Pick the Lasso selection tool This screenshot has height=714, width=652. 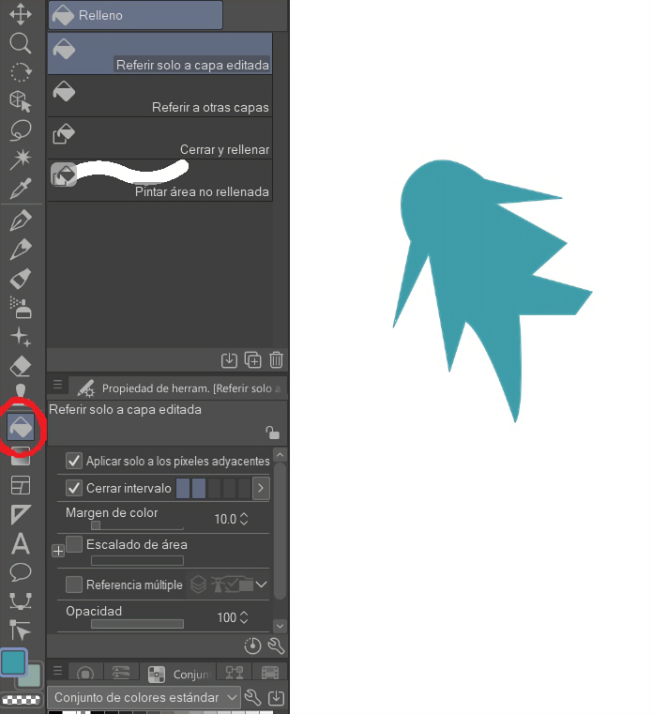(x=21, y=130)
